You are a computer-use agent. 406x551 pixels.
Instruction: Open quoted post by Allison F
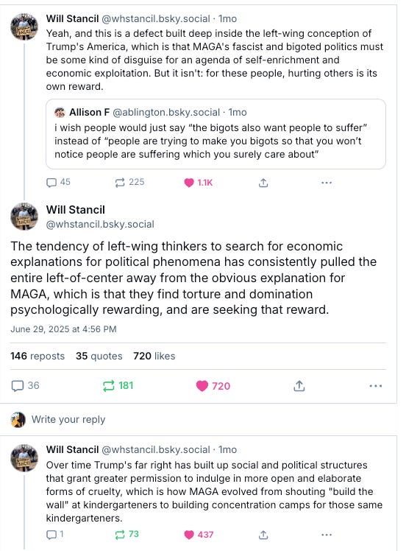tap(216, 134)
